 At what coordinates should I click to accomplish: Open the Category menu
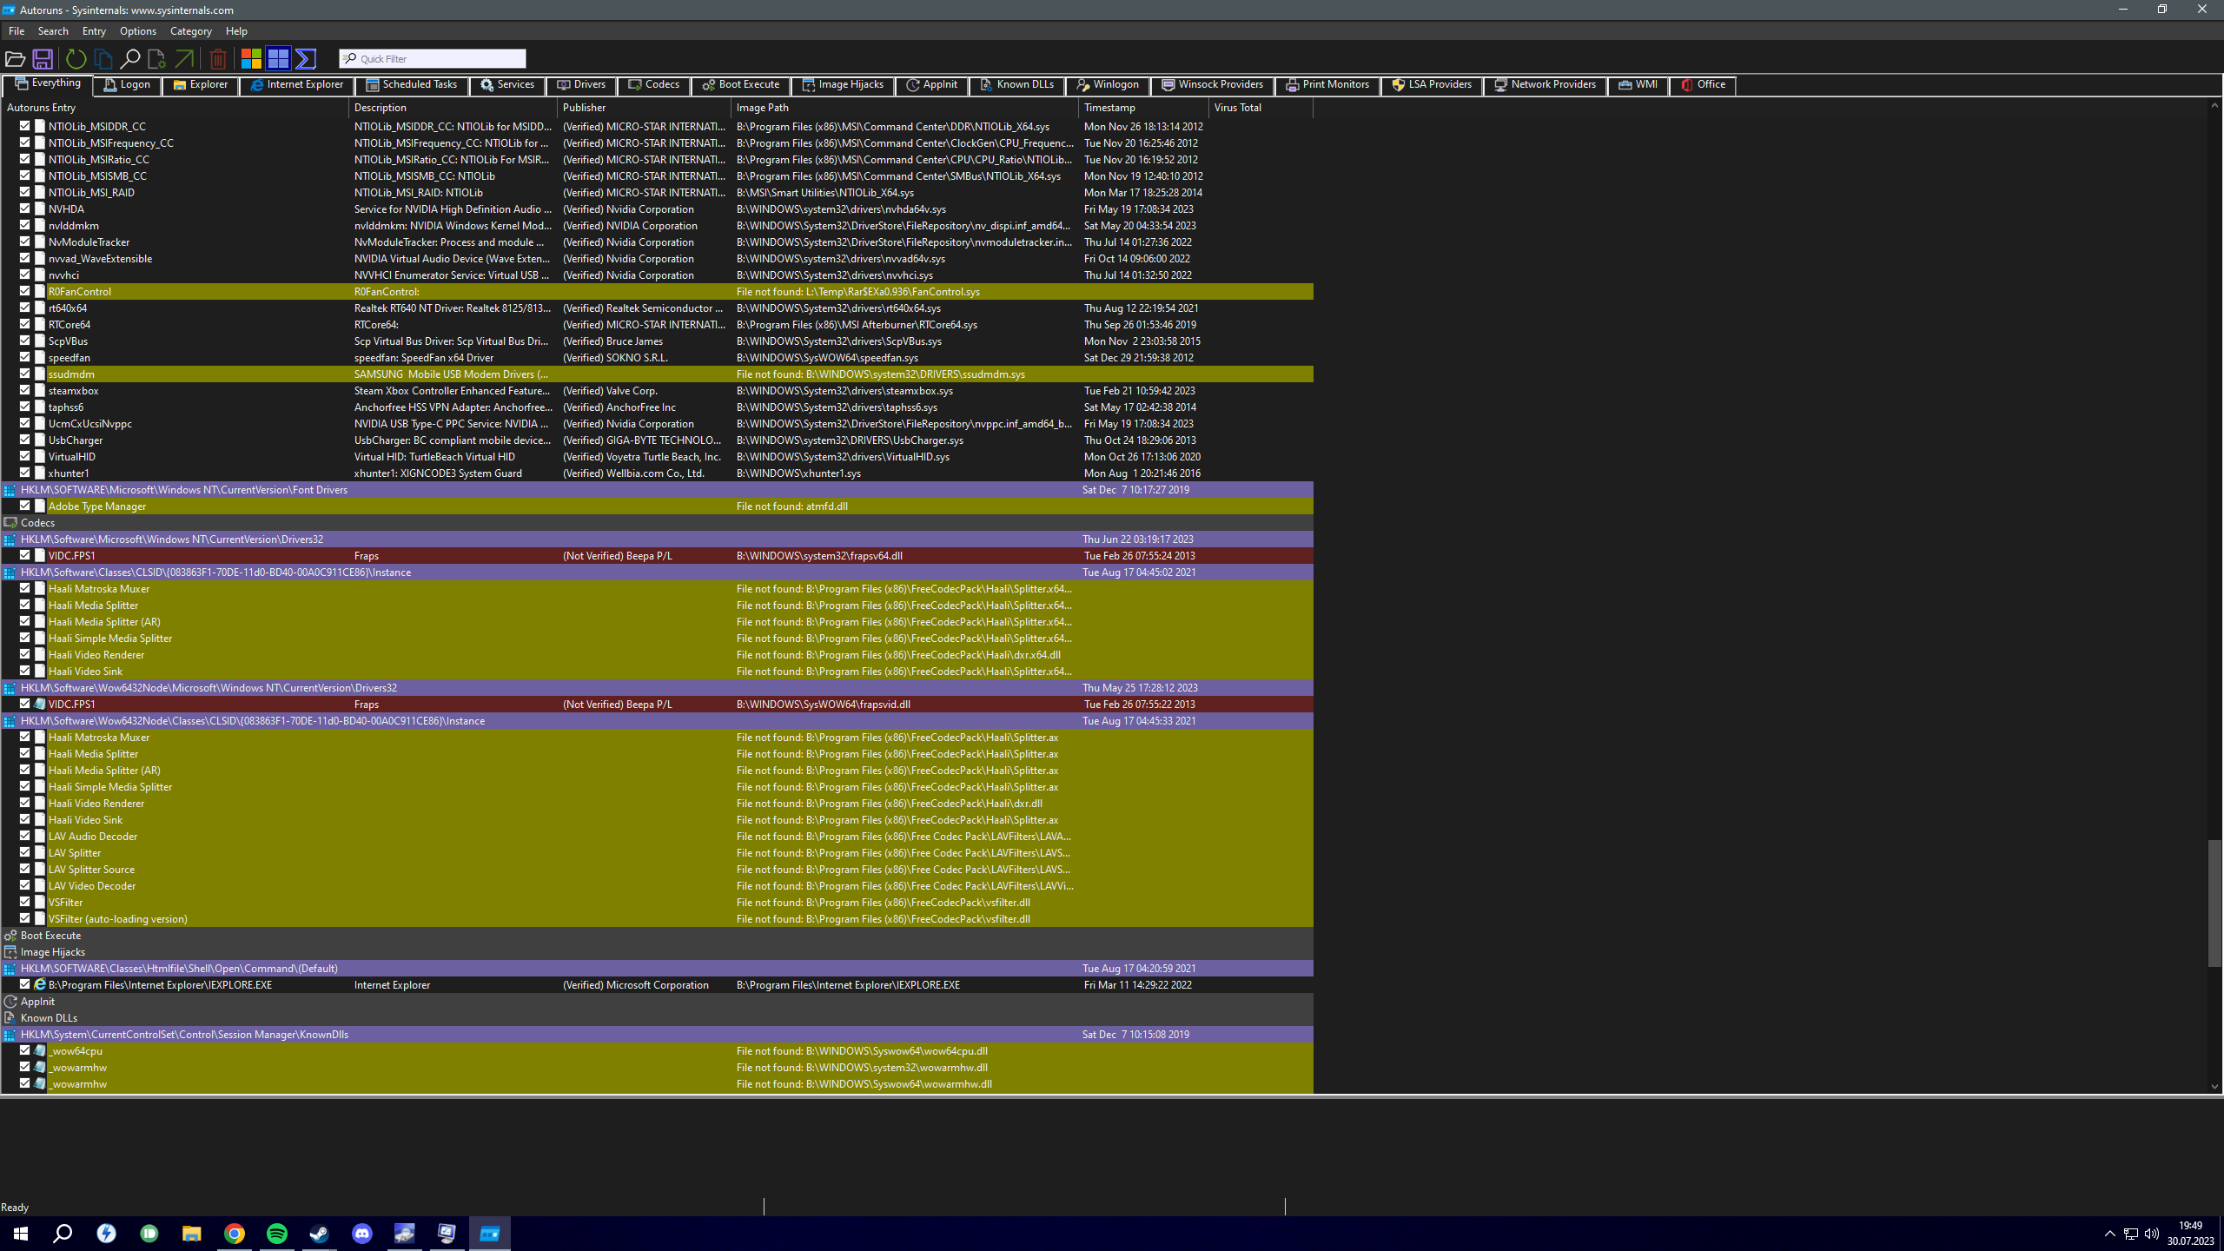190,31
